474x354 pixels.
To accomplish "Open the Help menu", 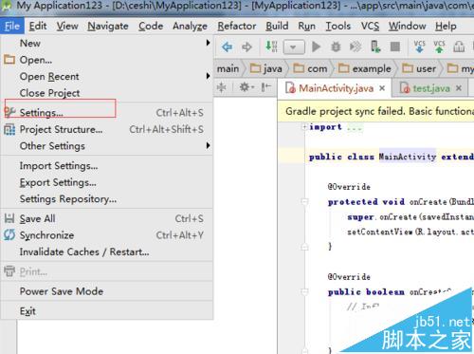I will pos(446,26).
